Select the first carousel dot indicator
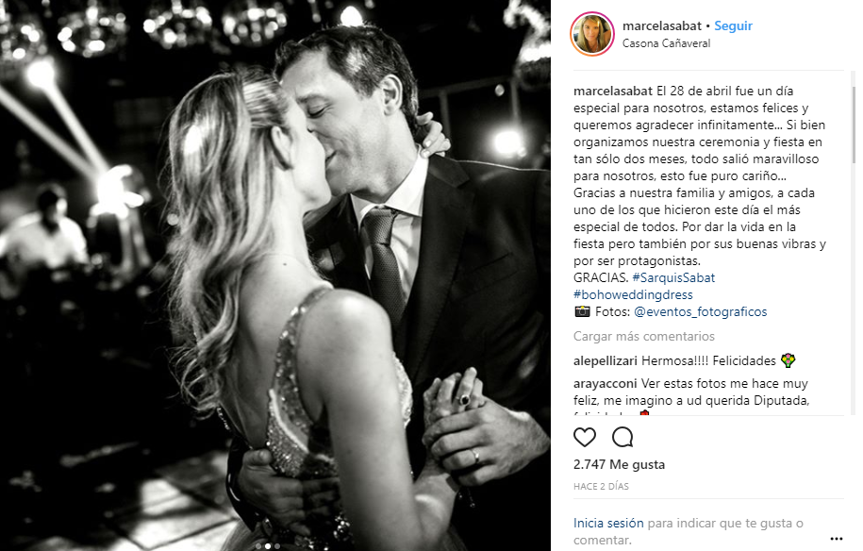The width and height of the screenshot is (863, 551). pos(258,546)
